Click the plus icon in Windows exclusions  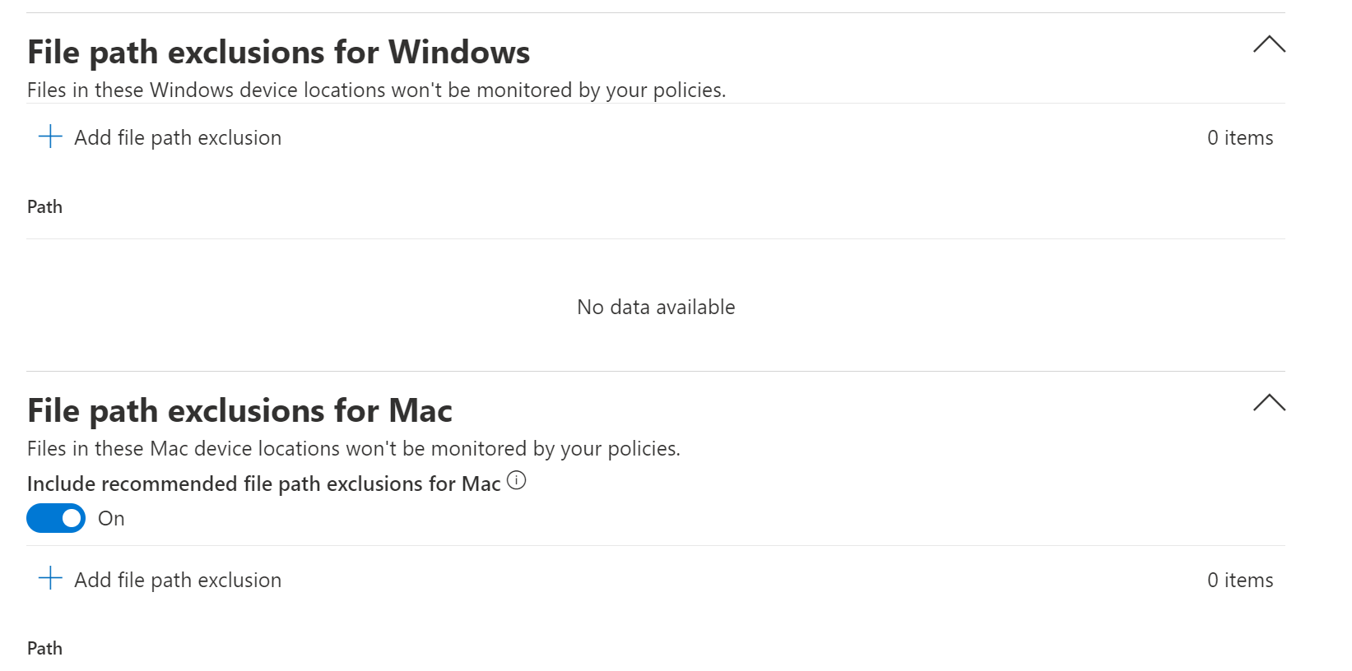click(x=50, y=137)
